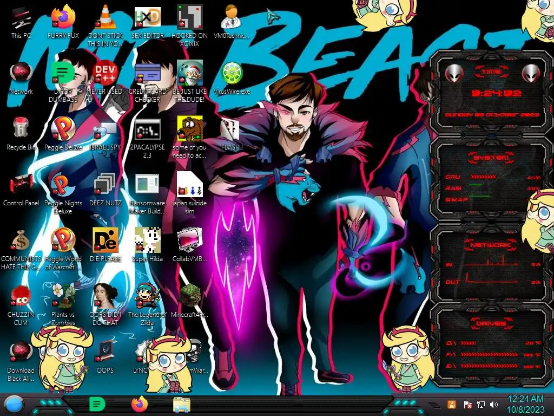The height and width of the screenshot is (416, 554).
Task: Open the dog icon some of you need
Action: click(x=189, y=137)
